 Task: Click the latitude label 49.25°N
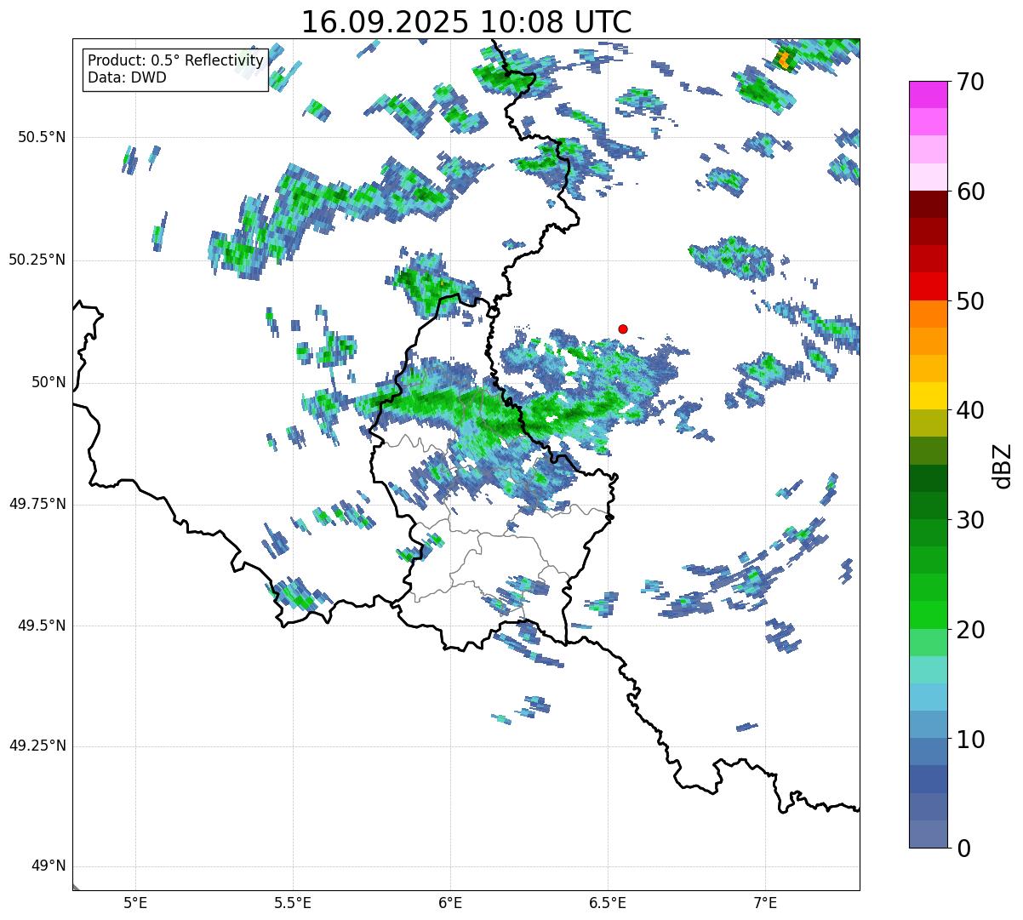[x=37, y=746]
